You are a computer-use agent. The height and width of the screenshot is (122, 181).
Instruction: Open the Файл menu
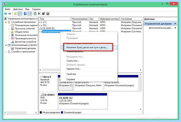8,9
